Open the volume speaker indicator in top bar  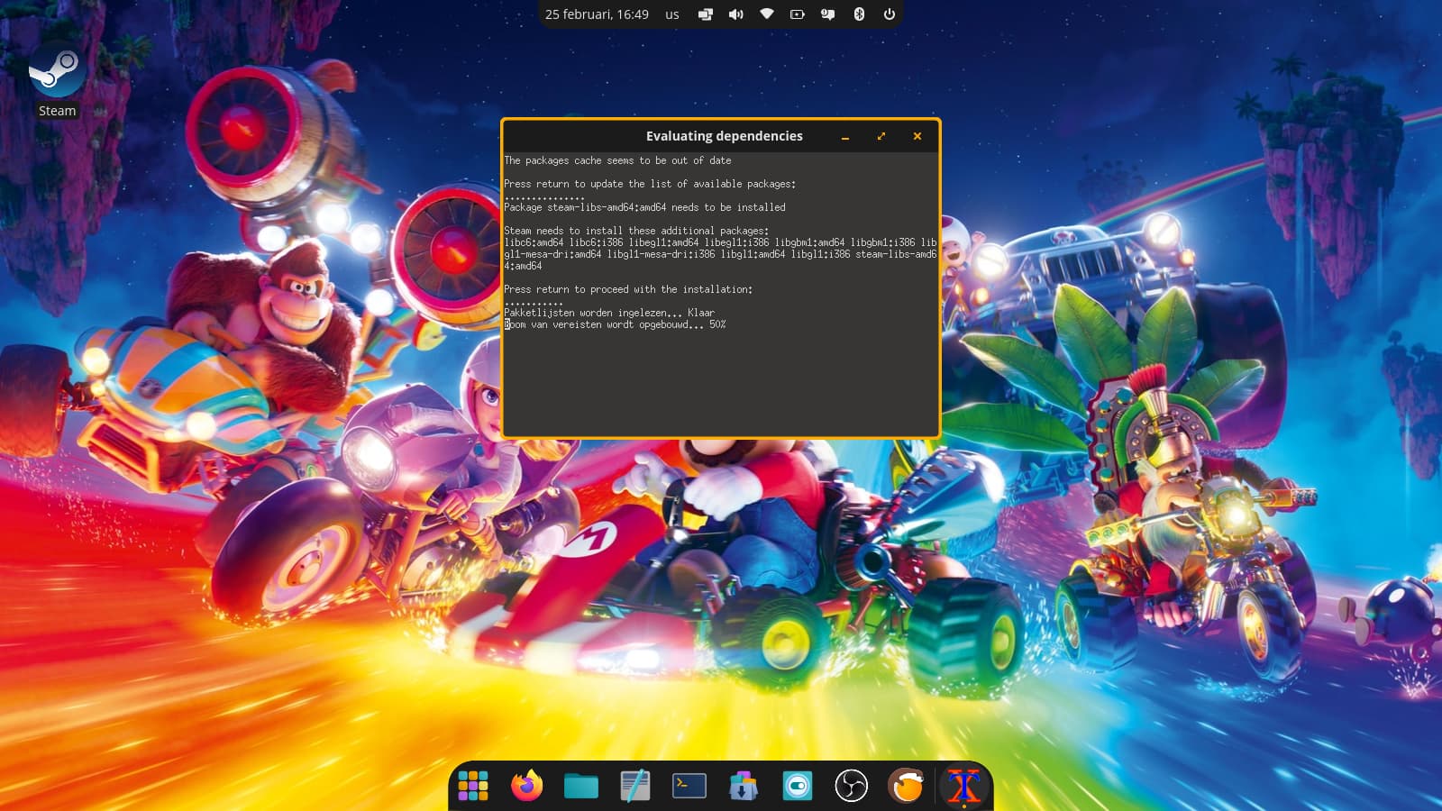(x=736, y=14)
